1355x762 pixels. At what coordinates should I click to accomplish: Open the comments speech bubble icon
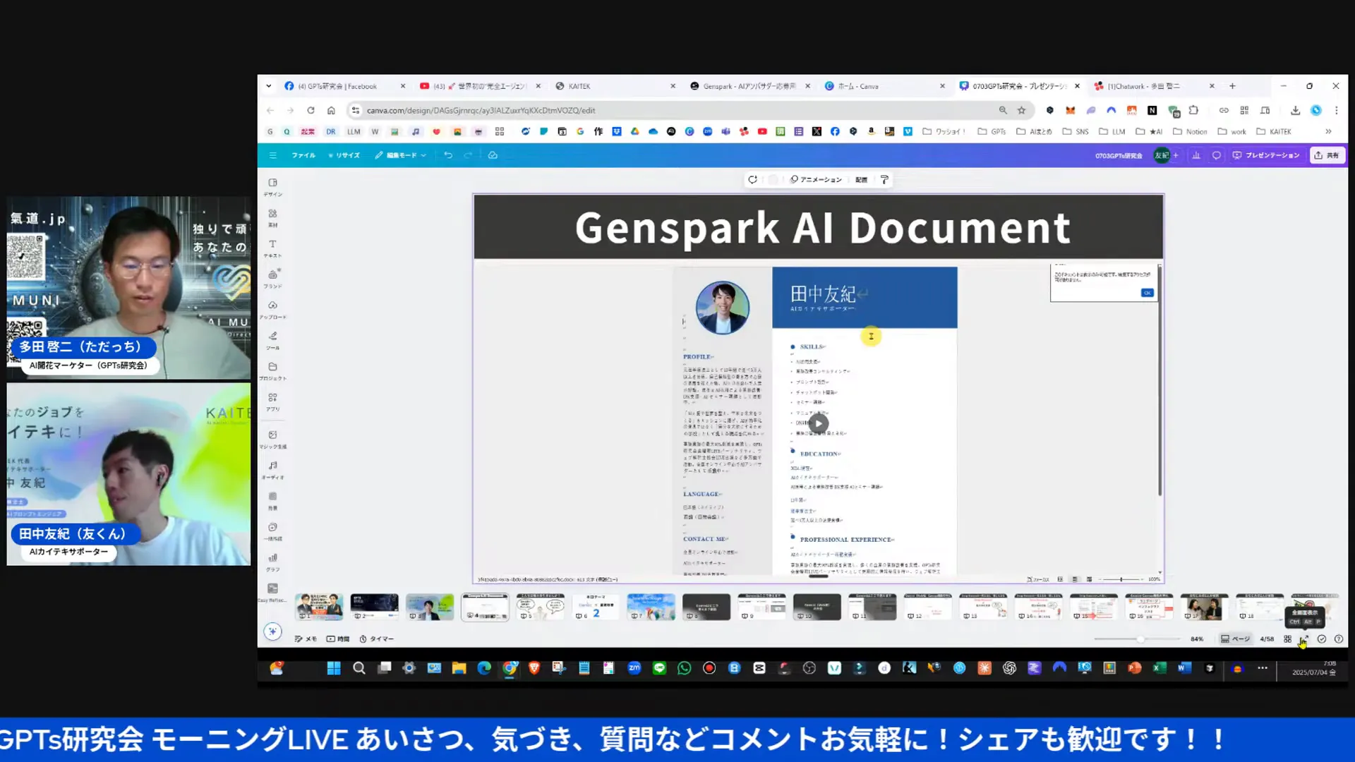[x=1217, y=155]
